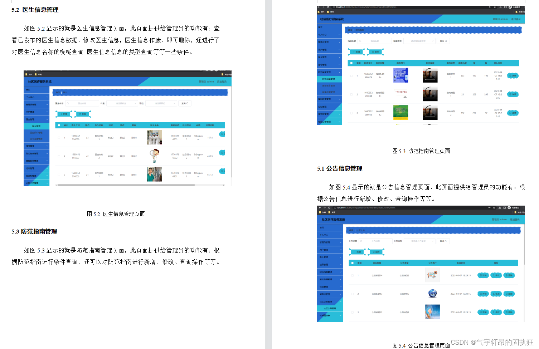
Task: Select 医生收藏管理 submenu item in Fig 5.2 sidebar
Action: point(37,139)
